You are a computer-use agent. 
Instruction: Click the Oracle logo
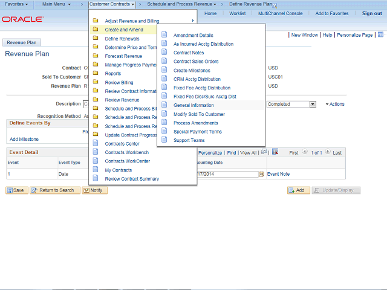click(x=22, y=19)
